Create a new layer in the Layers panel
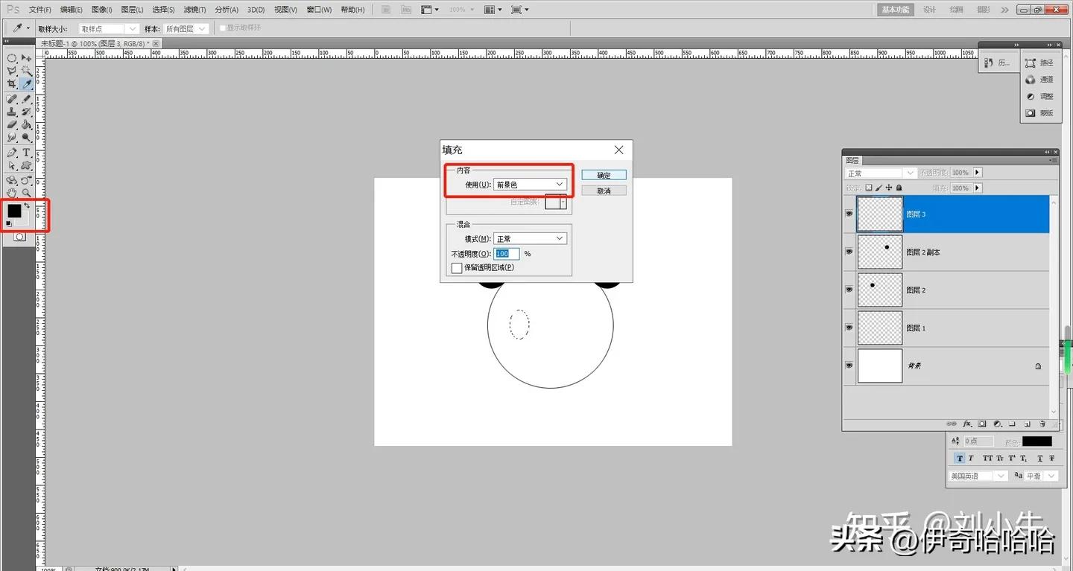The width and height of the screenshot is (1073, 571). 1028,424
